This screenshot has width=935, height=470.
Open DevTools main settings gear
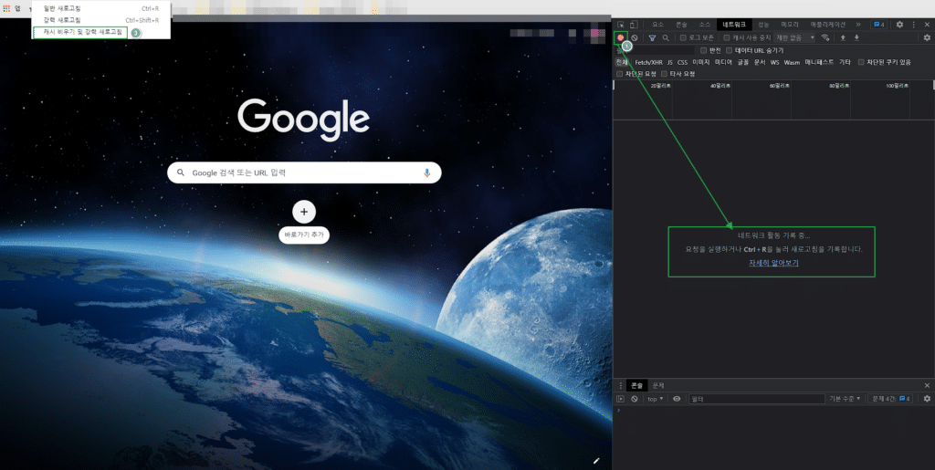pyautogui.click(x=899, y=25)
